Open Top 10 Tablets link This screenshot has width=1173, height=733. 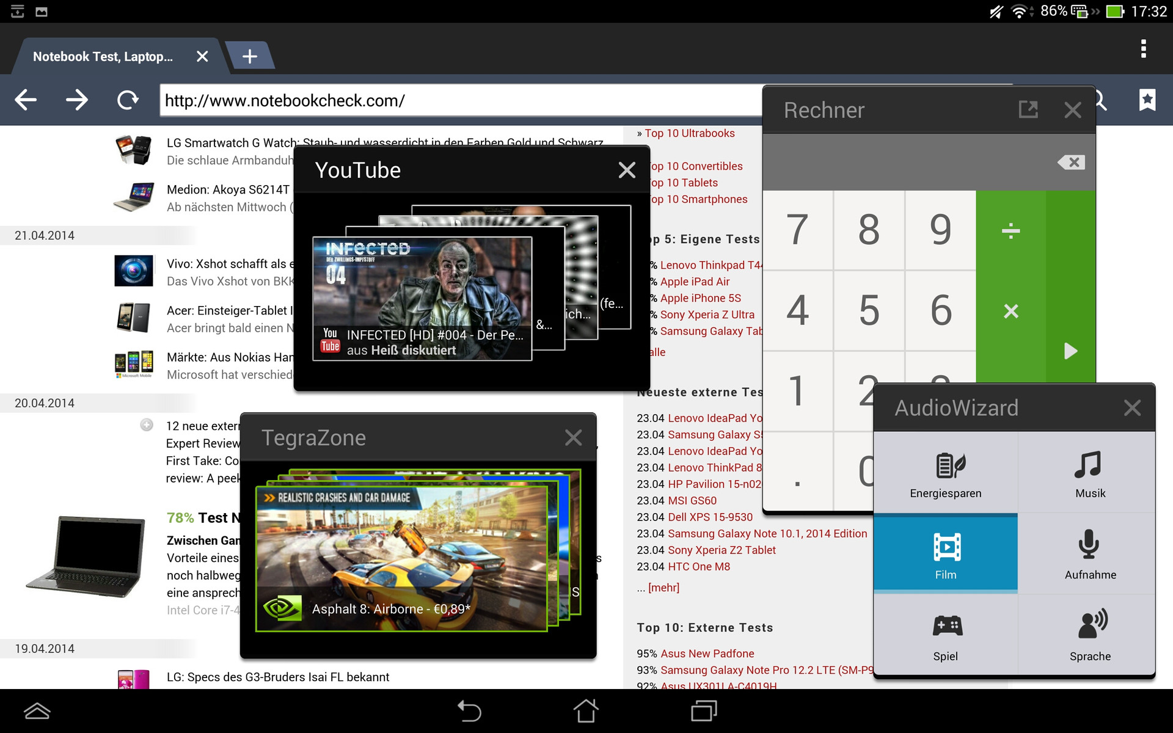click(684, 183)
